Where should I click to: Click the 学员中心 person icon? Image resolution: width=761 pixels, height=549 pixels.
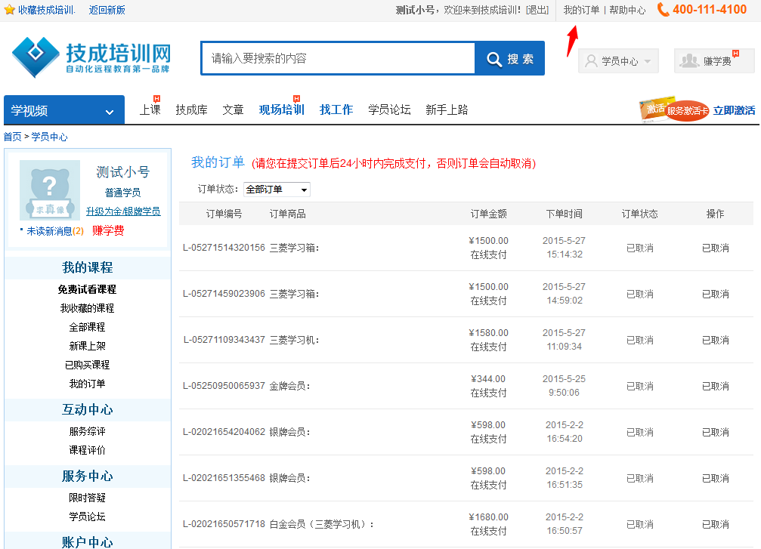[x=591, y=61]
